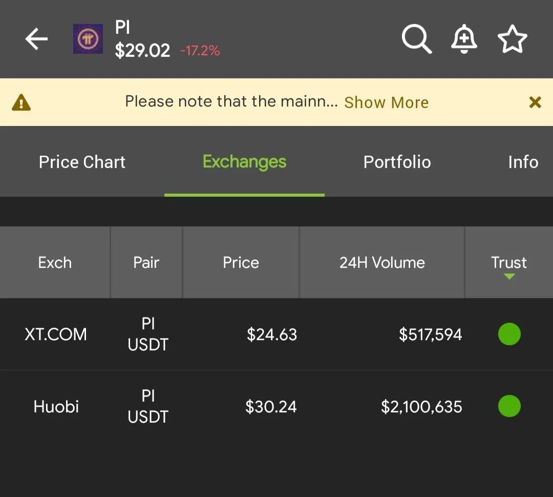Click Show More in the notice
The image size is (553, 497).
pos(386,102)
